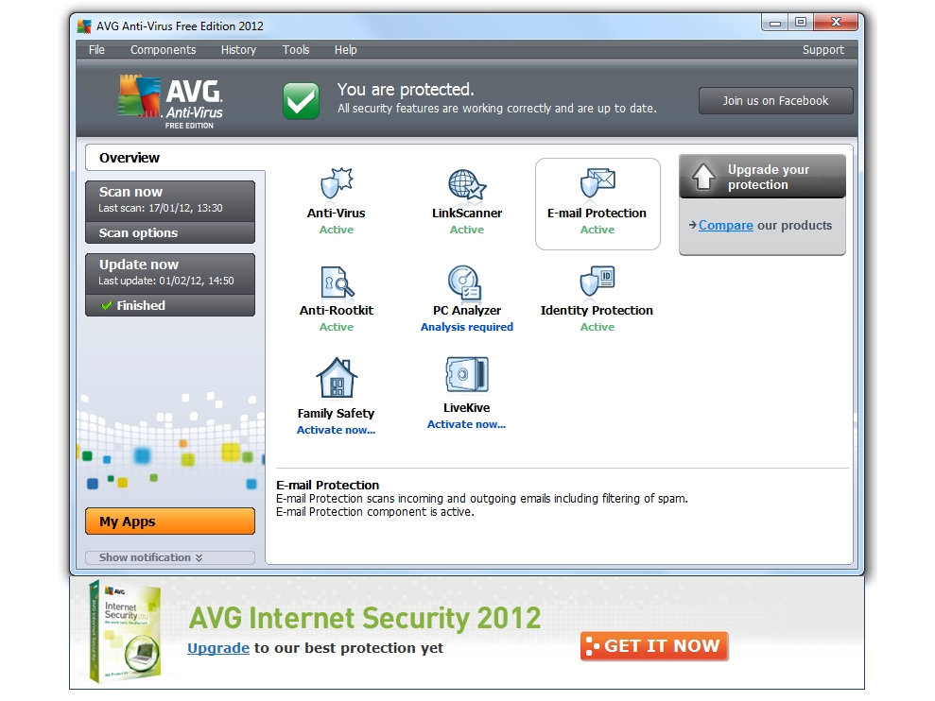Open the Family Safety house icon

[337, 378]
